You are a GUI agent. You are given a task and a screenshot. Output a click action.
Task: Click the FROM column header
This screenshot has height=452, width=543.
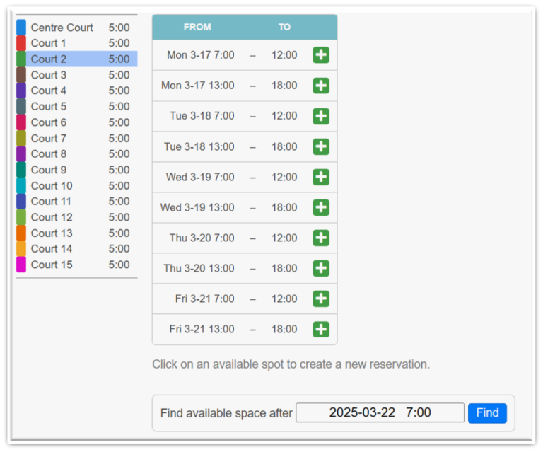tap(197, 28)
